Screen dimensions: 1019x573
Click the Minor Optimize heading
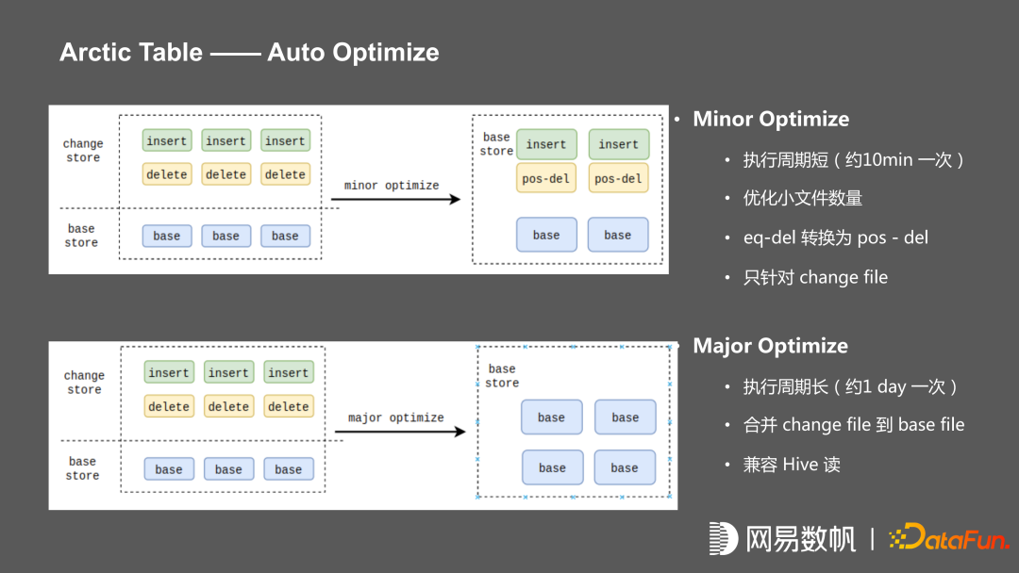pyautogui.click(x=771, y=119)
